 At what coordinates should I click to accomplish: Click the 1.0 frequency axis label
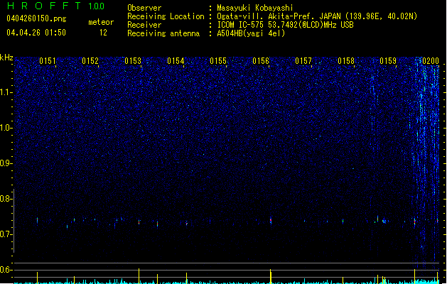6,128
